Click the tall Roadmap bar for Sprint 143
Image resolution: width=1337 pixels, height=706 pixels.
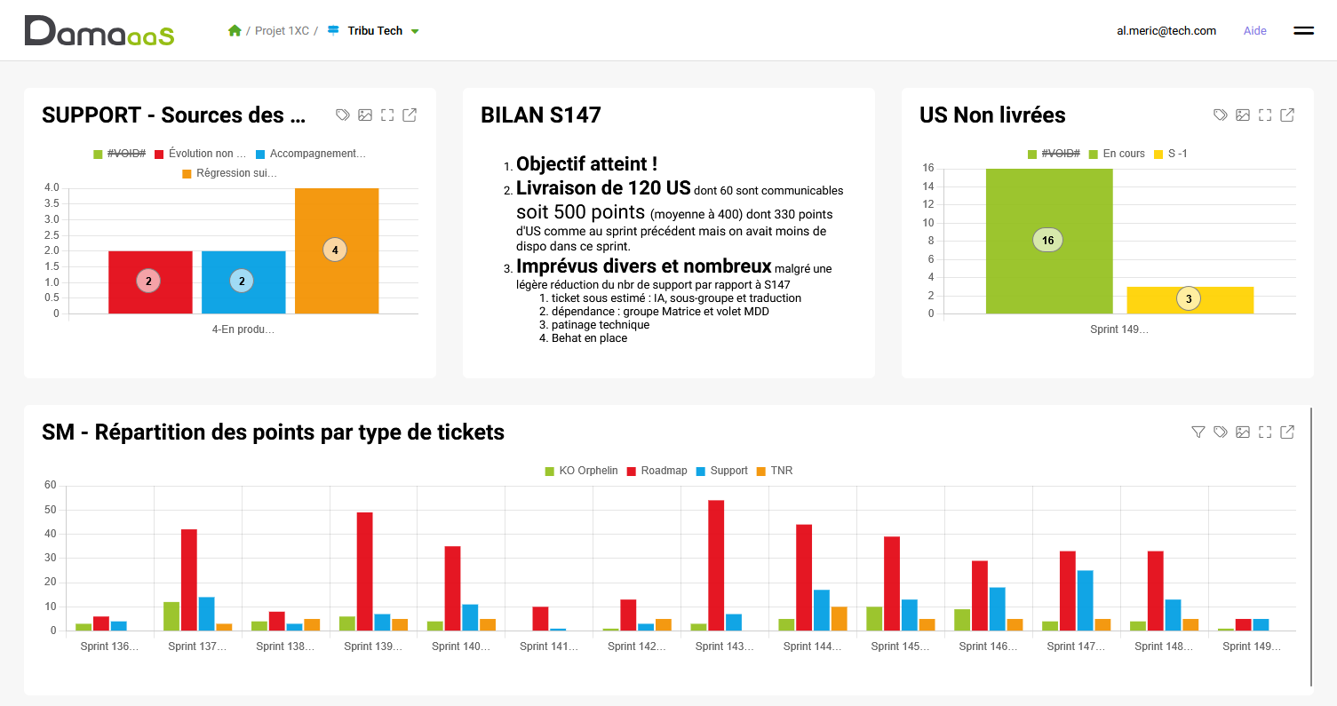click(x=716, y=566)
